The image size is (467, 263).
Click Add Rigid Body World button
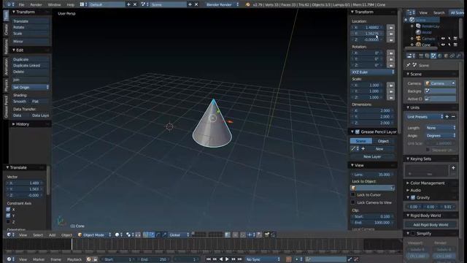[x=431, y=225]
